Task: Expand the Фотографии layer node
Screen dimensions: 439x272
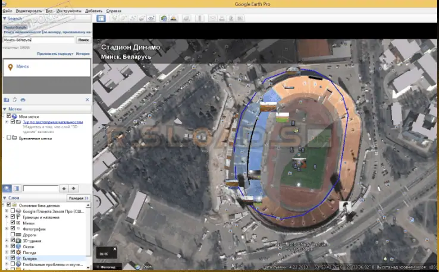Action: tap(7, 229)
